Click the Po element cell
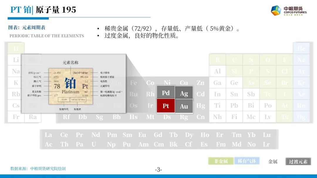 click(x=268, y=105)
